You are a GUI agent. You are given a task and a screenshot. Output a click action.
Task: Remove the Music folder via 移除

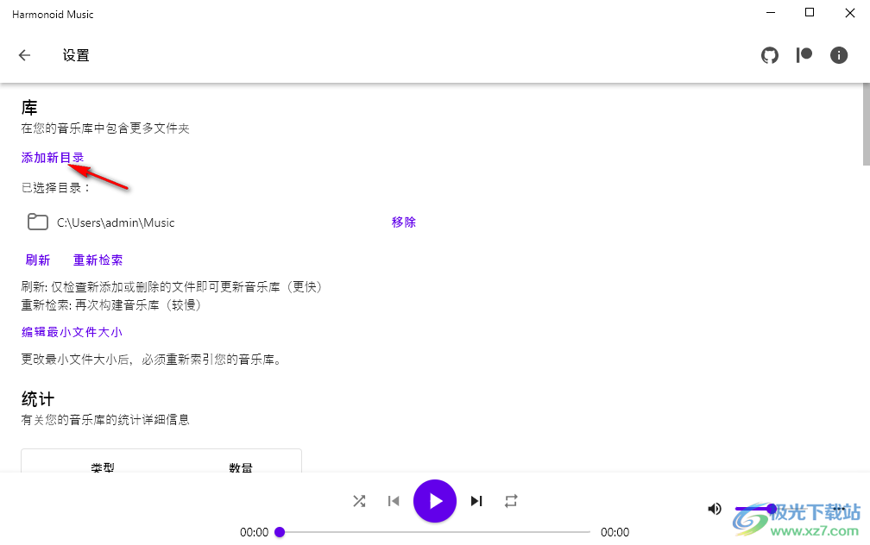coord(403,222)
